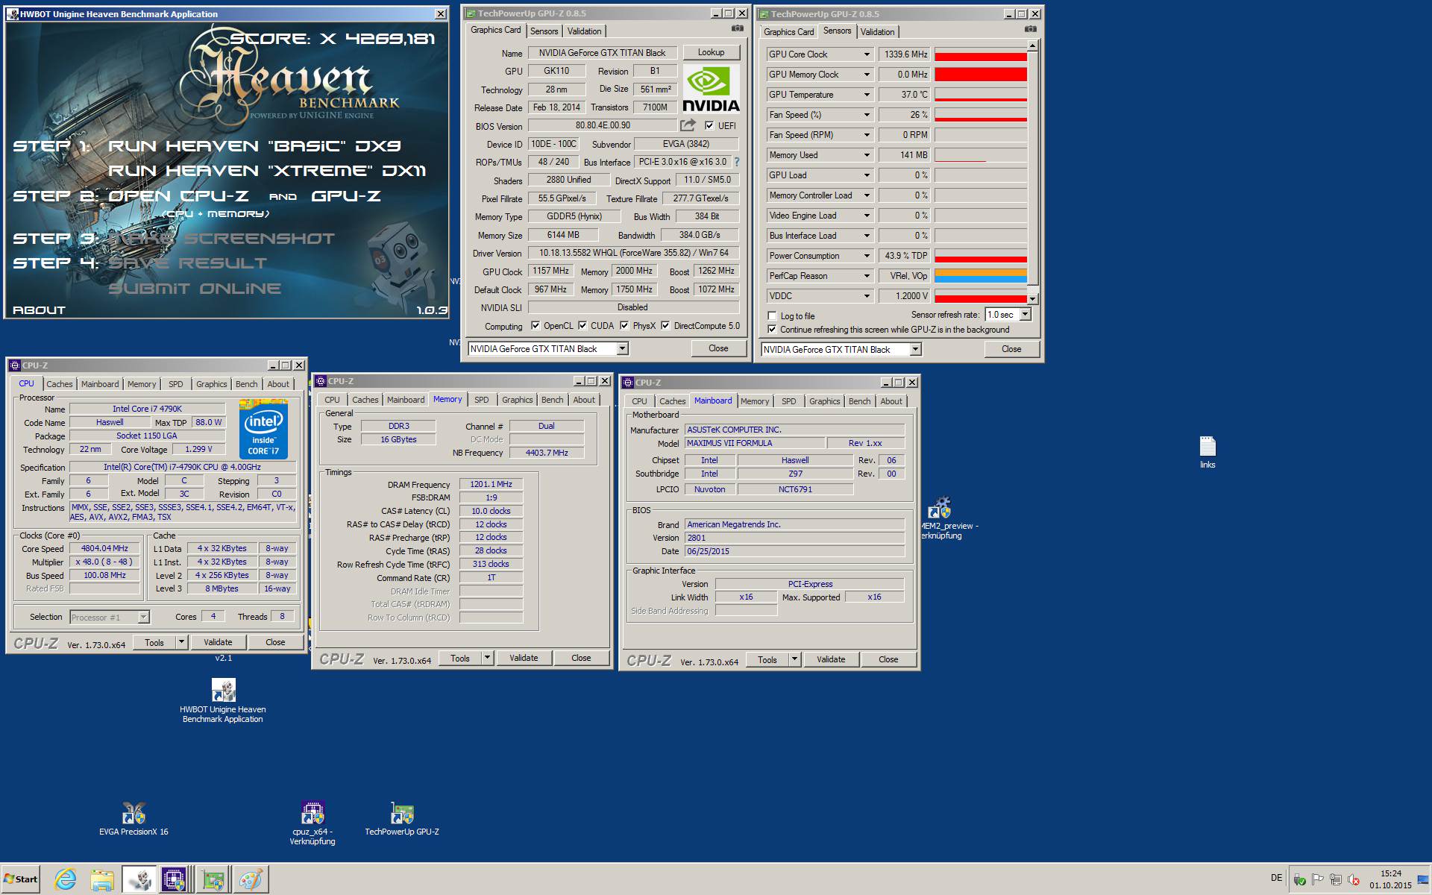
Task: Click ABOUT in HWBOT Heaven window
Action: [39, 310]
